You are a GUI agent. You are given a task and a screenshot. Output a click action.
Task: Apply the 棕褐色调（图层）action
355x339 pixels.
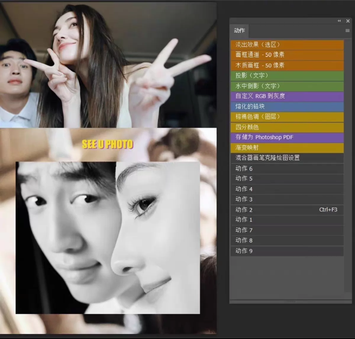point(287,117)
